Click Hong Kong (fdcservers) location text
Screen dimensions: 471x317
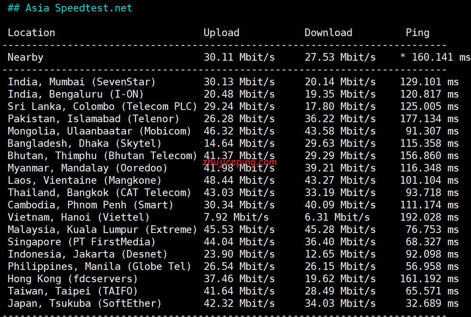point(73,279)
